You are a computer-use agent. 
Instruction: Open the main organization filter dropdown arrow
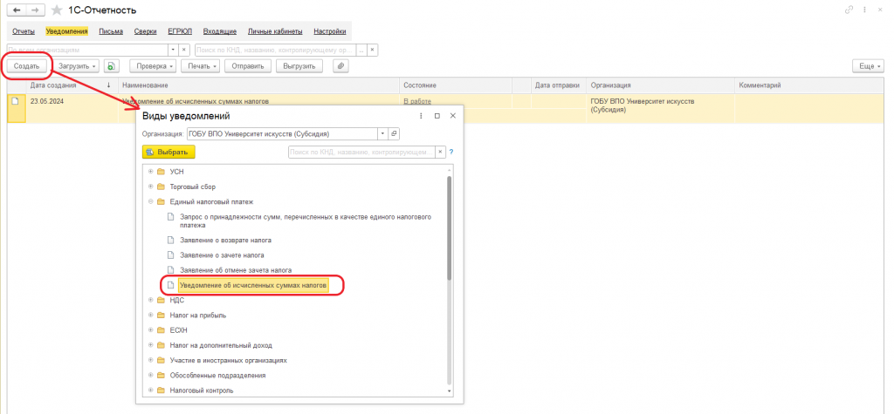tap(173, 50)
